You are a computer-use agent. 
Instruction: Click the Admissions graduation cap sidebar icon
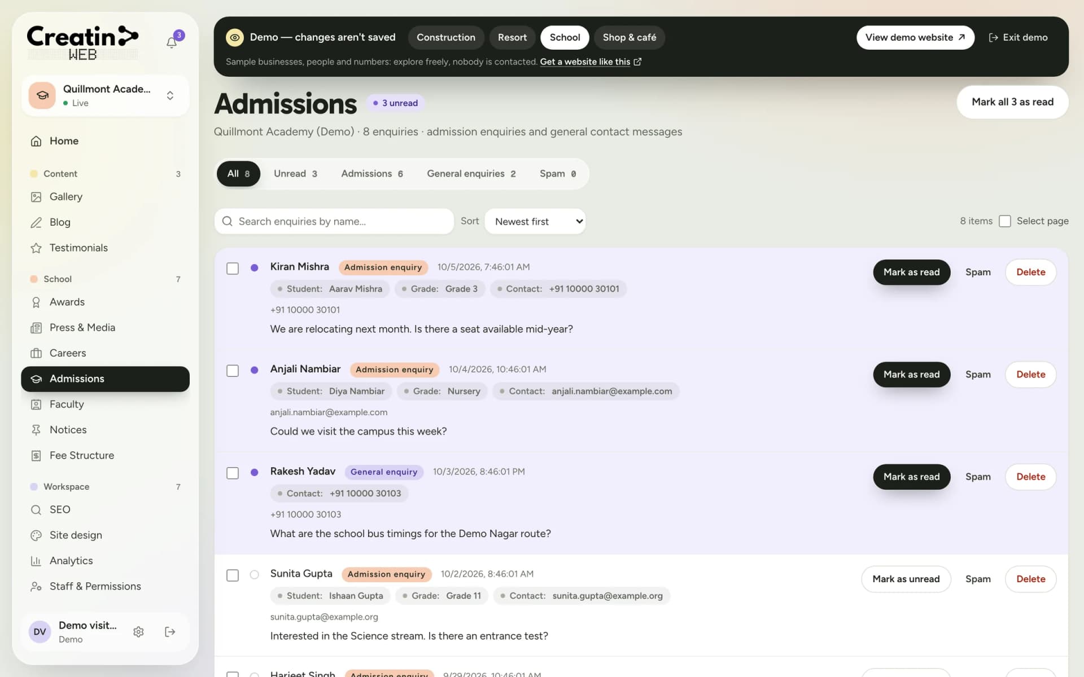tap(36, 379)
